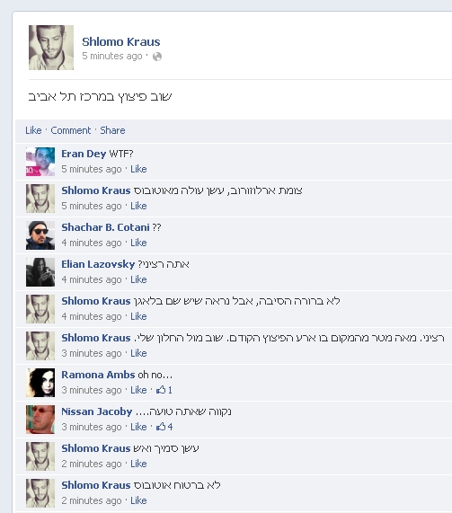The height and width of the screenshot is (513, 452).
Task: Open Ramona Ambs profile name link
Action: point(98,375)
